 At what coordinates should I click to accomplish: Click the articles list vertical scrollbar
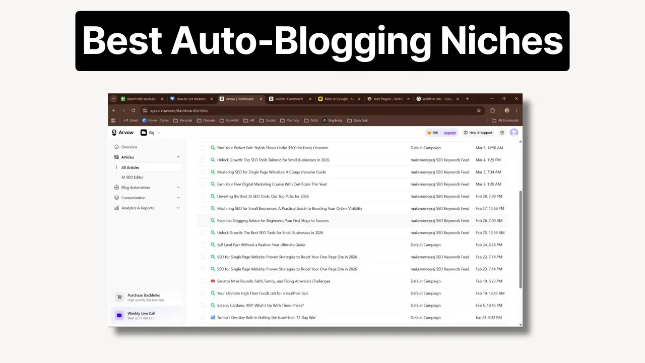click(521, 240)
